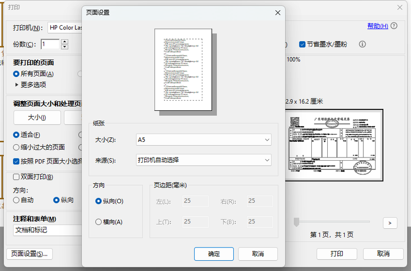Click Cancel in the Page Setup dialog
The width and height of the screenshot is (411, 271).
coord(258,254)
